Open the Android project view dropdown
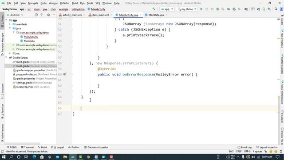 click(15, 15)
